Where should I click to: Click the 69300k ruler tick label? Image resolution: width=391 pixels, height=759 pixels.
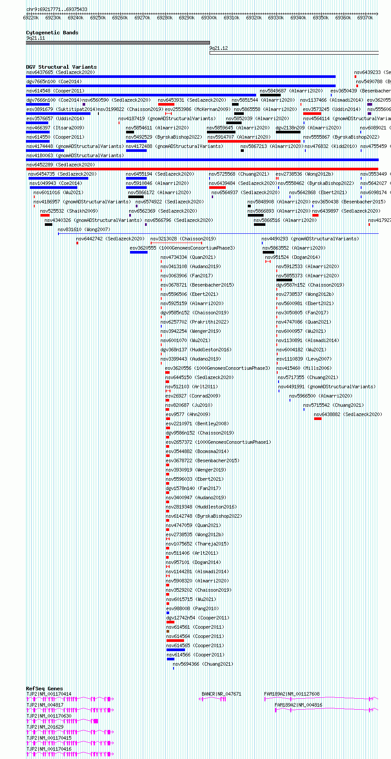coord(209,18)
